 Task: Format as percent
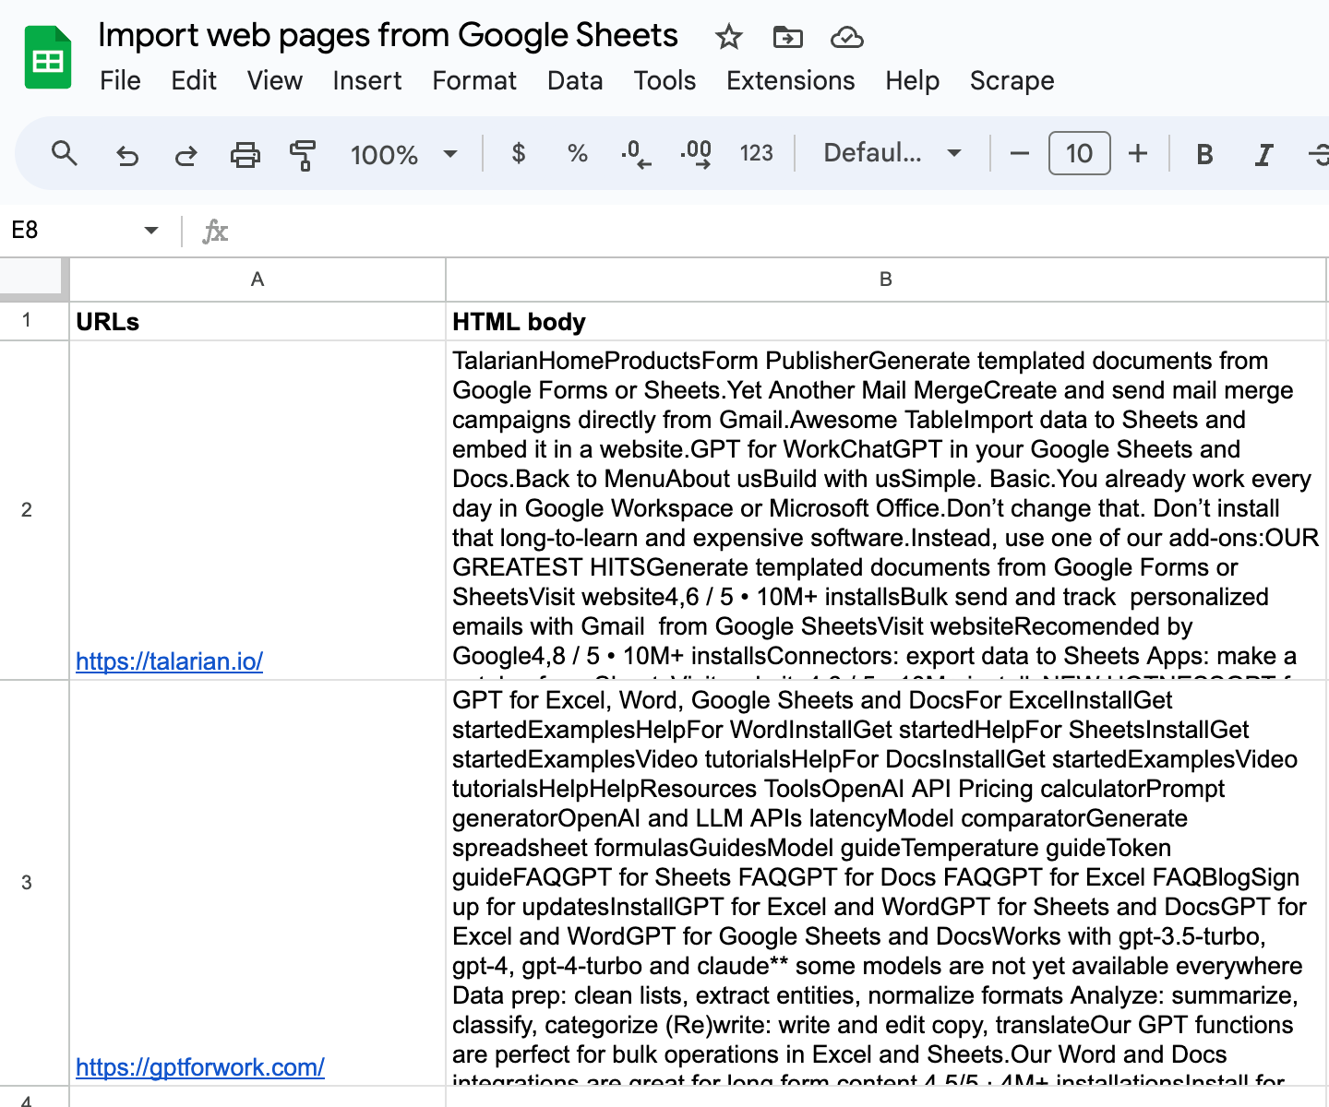[x=578, y=153]
